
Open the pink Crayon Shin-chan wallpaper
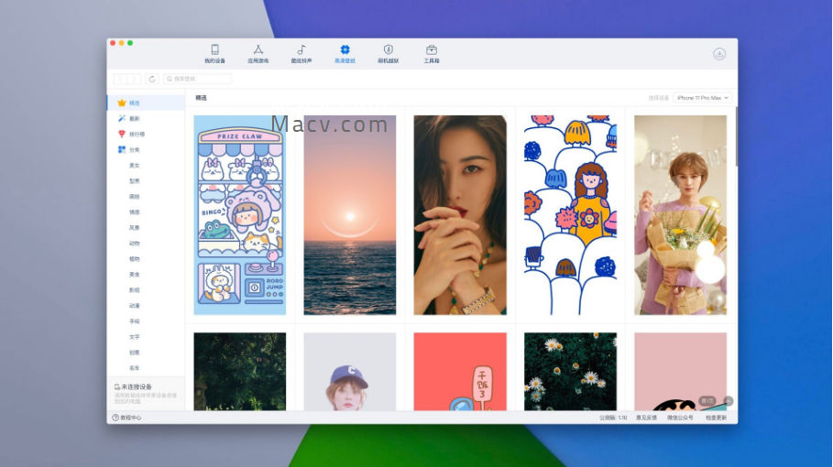click(681, 372)
